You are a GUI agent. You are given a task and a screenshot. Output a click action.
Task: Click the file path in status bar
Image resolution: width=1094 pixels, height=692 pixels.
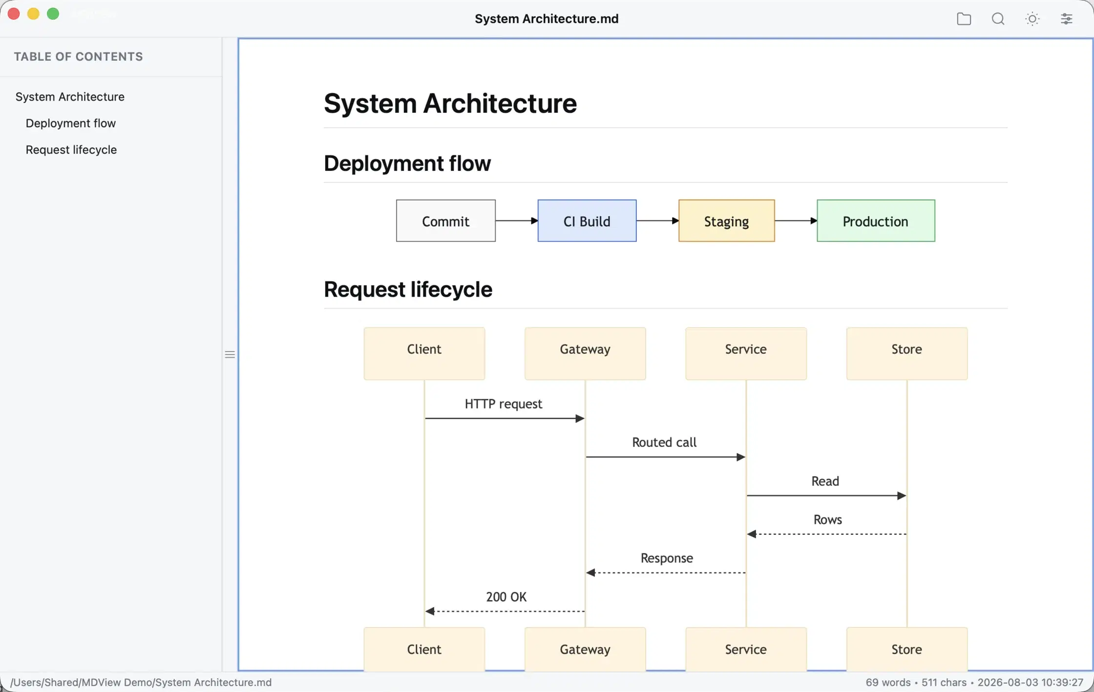pyautogui.click(x=141, y=682)
